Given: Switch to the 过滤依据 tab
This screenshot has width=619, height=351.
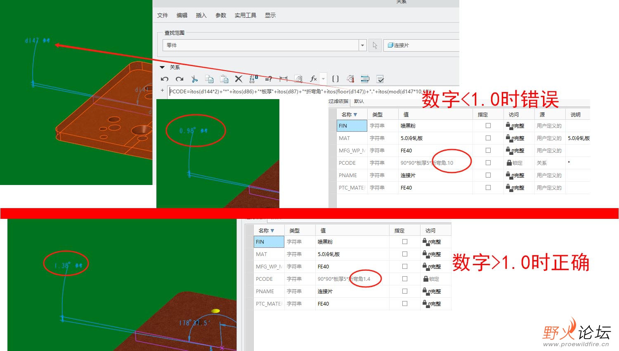Looking at the screenshot, I should 339,102.
